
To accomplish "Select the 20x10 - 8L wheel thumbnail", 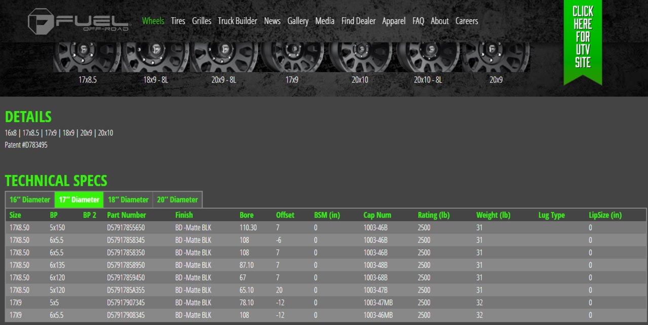I will [x=428, y=57].
